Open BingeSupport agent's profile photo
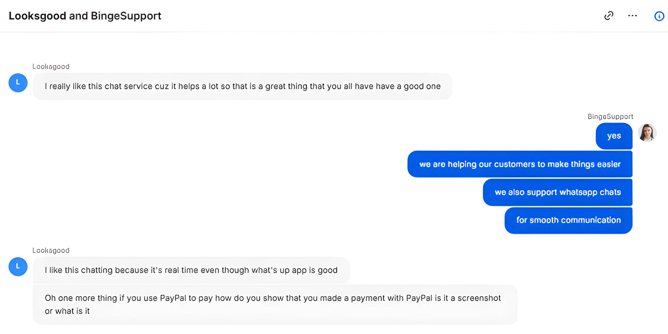Viewport: 668px width, 334px height. tap(647, 133)
